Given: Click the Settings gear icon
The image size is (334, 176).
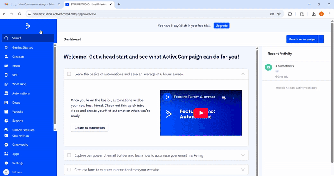Looking at the screenshot, I should click(x=6, y=163).
